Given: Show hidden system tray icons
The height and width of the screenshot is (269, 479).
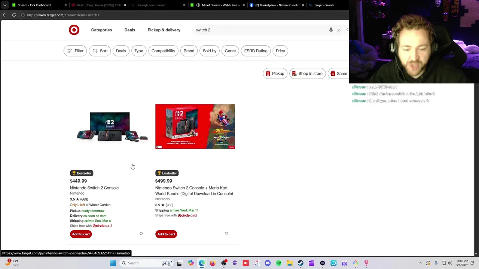Looking at the screenshot, I should 420,263.
